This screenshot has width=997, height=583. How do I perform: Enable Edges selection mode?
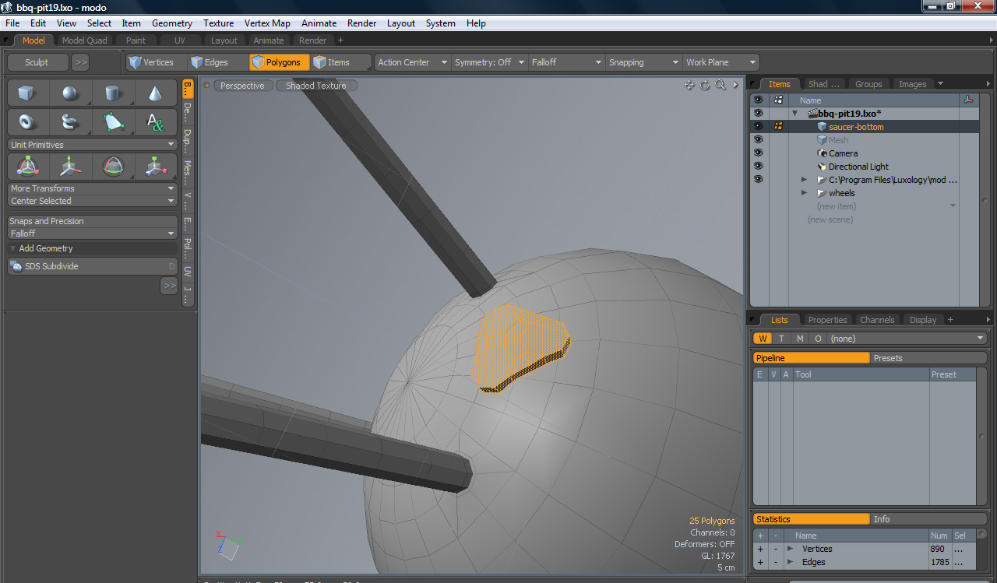click(217, 62)
